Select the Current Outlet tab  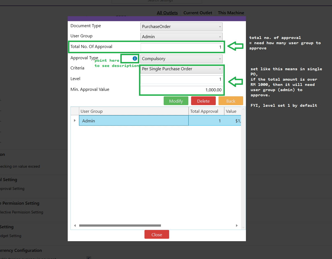[x=198, y=13]
